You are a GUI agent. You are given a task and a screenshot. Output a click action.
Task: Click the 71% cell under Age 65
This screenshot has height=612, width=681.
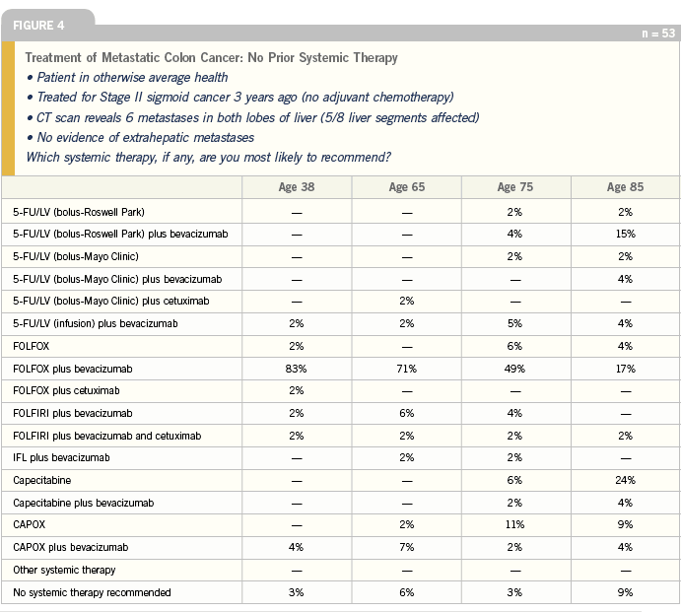(x=407, y=369)
